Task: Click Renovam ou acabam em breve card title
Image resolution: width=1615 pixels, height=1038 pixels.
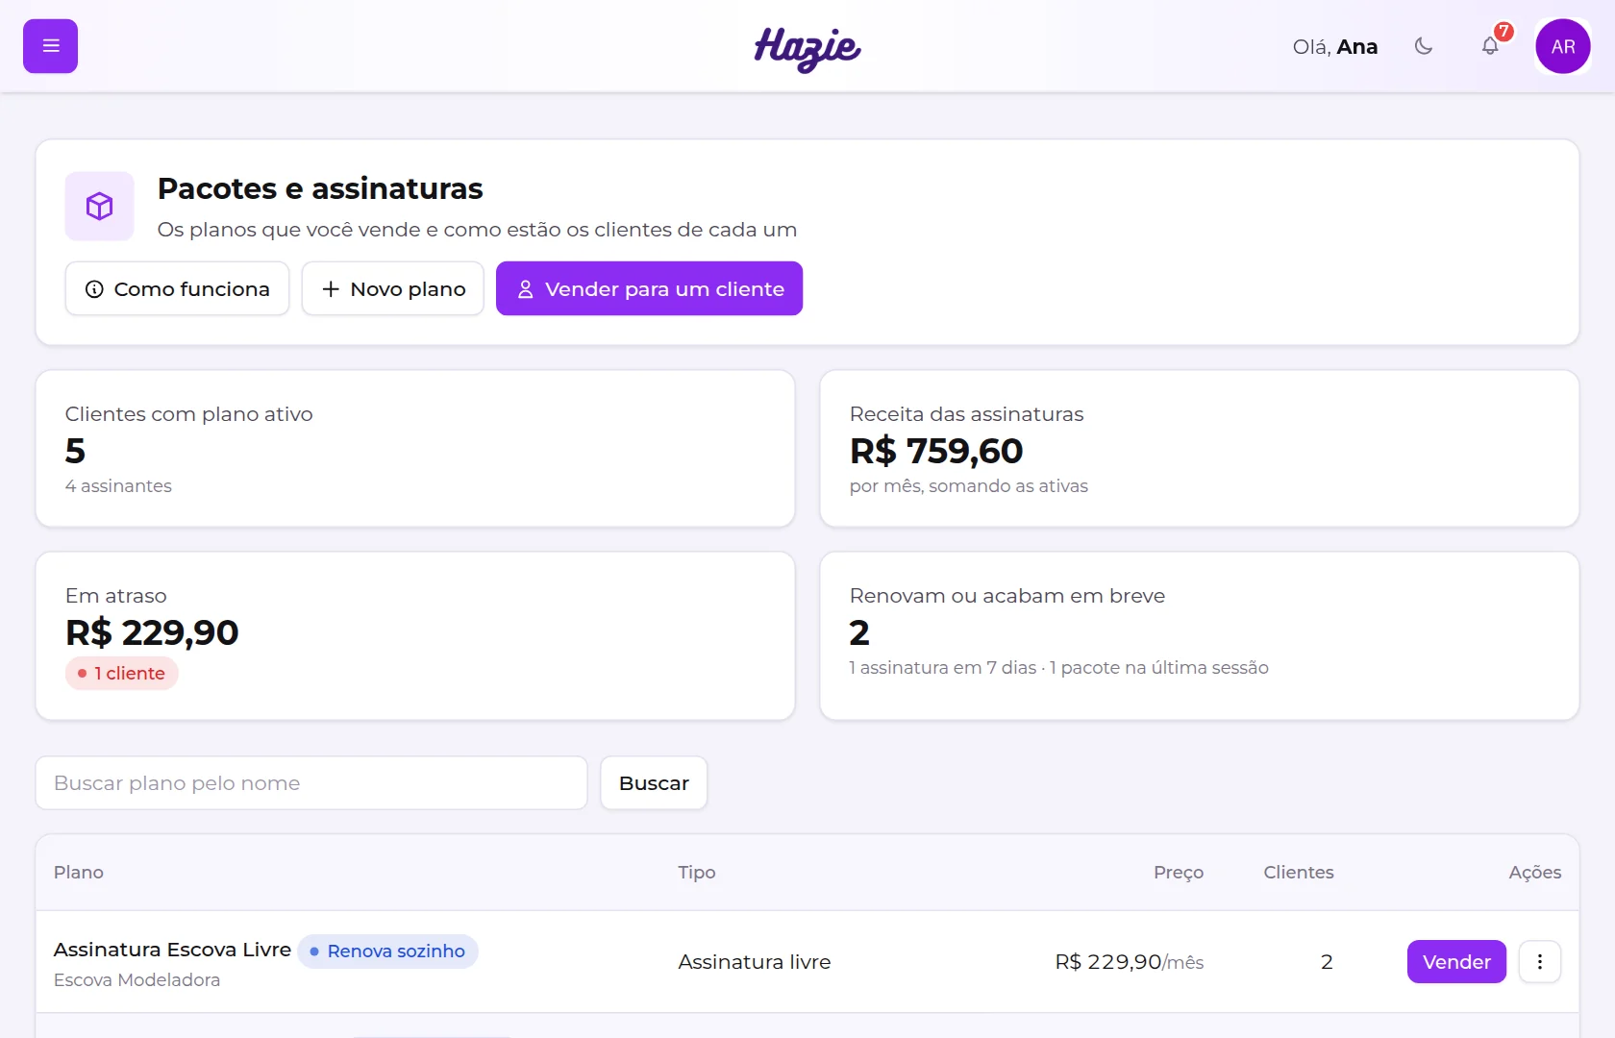Action: click(x=1007, y=596)
